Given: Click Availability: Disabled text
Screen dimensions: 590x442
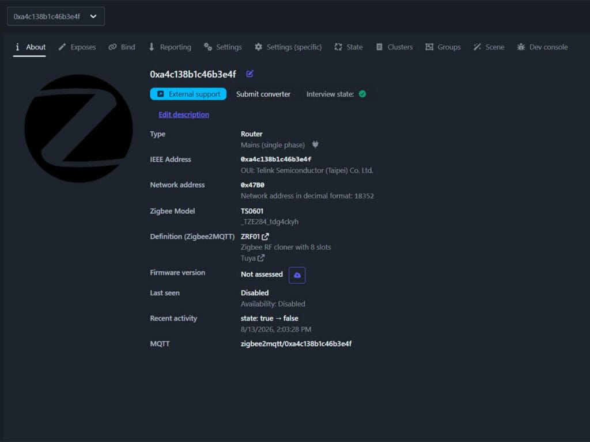Looking at the screenshot, I should [x=273, y=304].
